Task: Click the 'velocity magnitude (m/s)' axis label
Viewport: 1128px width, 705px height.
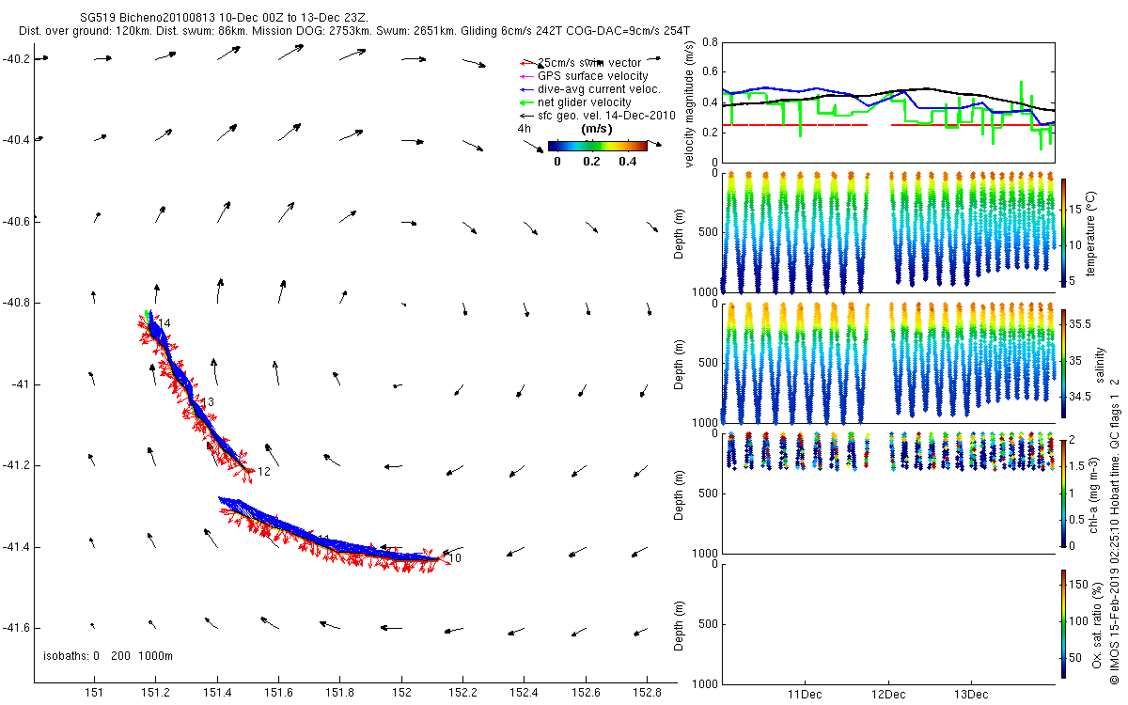Action: (x=690, y=105)
